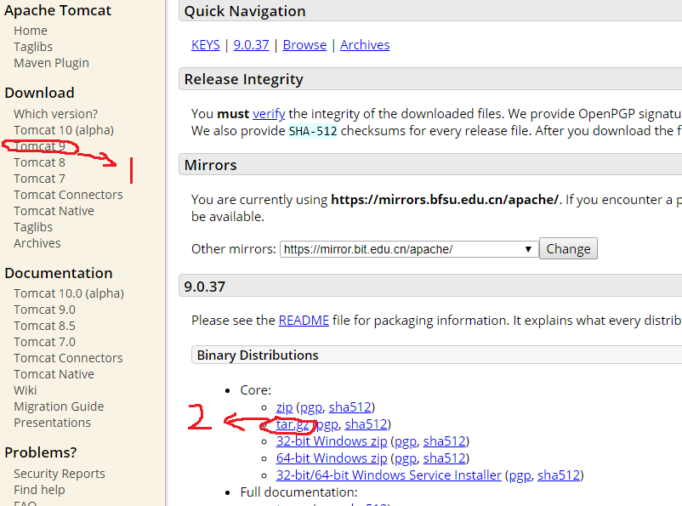
Task: Open Tomcat Native under Download
Action: (x=54, y=211)
